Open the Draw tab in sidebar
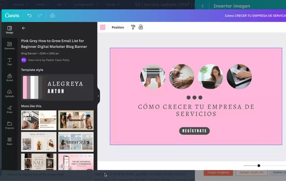Screen dimensions: 286x181 click(x=10, y=109)
